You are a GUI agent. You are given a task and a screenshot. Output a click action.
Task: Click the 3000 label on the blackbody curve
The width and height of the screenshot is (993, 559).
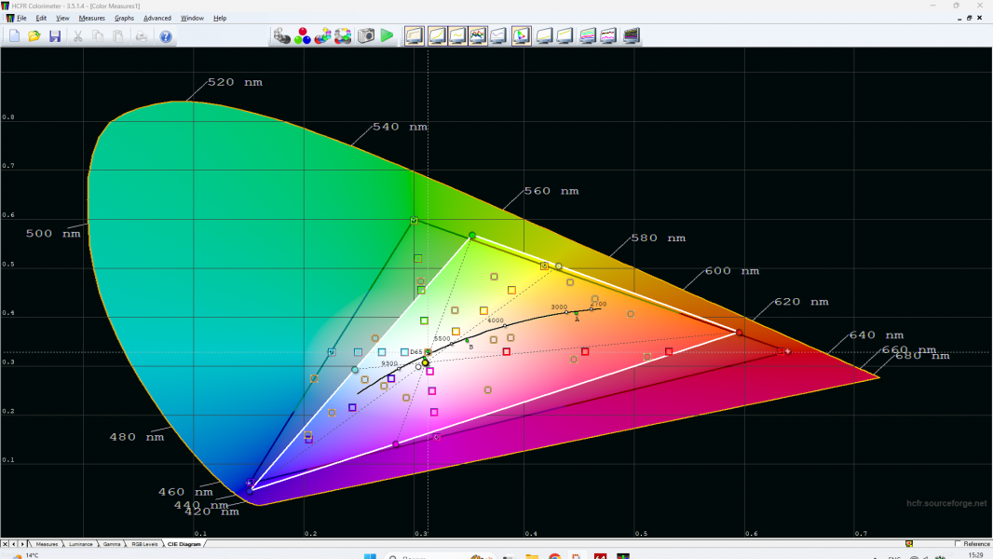click(x=559, y=307)
